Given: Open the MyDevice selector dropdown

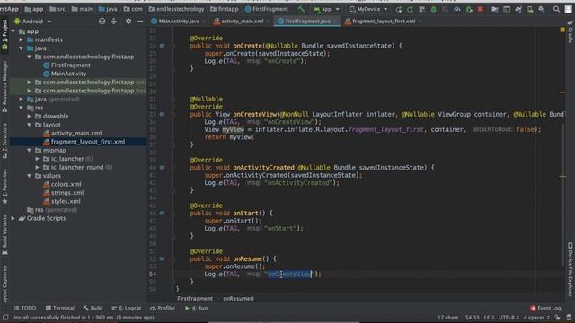Looking at the screenshot, I should point(368,9).
